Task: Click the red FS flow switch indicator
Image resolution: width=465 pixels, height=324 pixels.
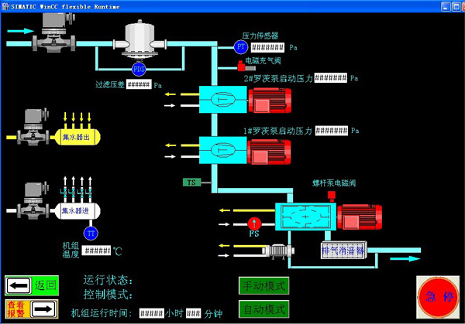Action: 253,223
